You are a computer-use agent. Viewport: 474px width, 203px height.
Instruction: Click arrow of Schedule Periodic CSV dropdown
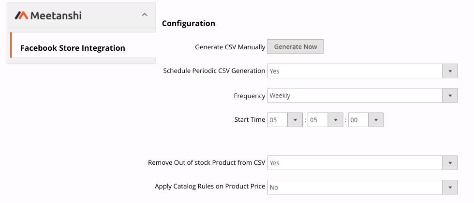(450, 71)
